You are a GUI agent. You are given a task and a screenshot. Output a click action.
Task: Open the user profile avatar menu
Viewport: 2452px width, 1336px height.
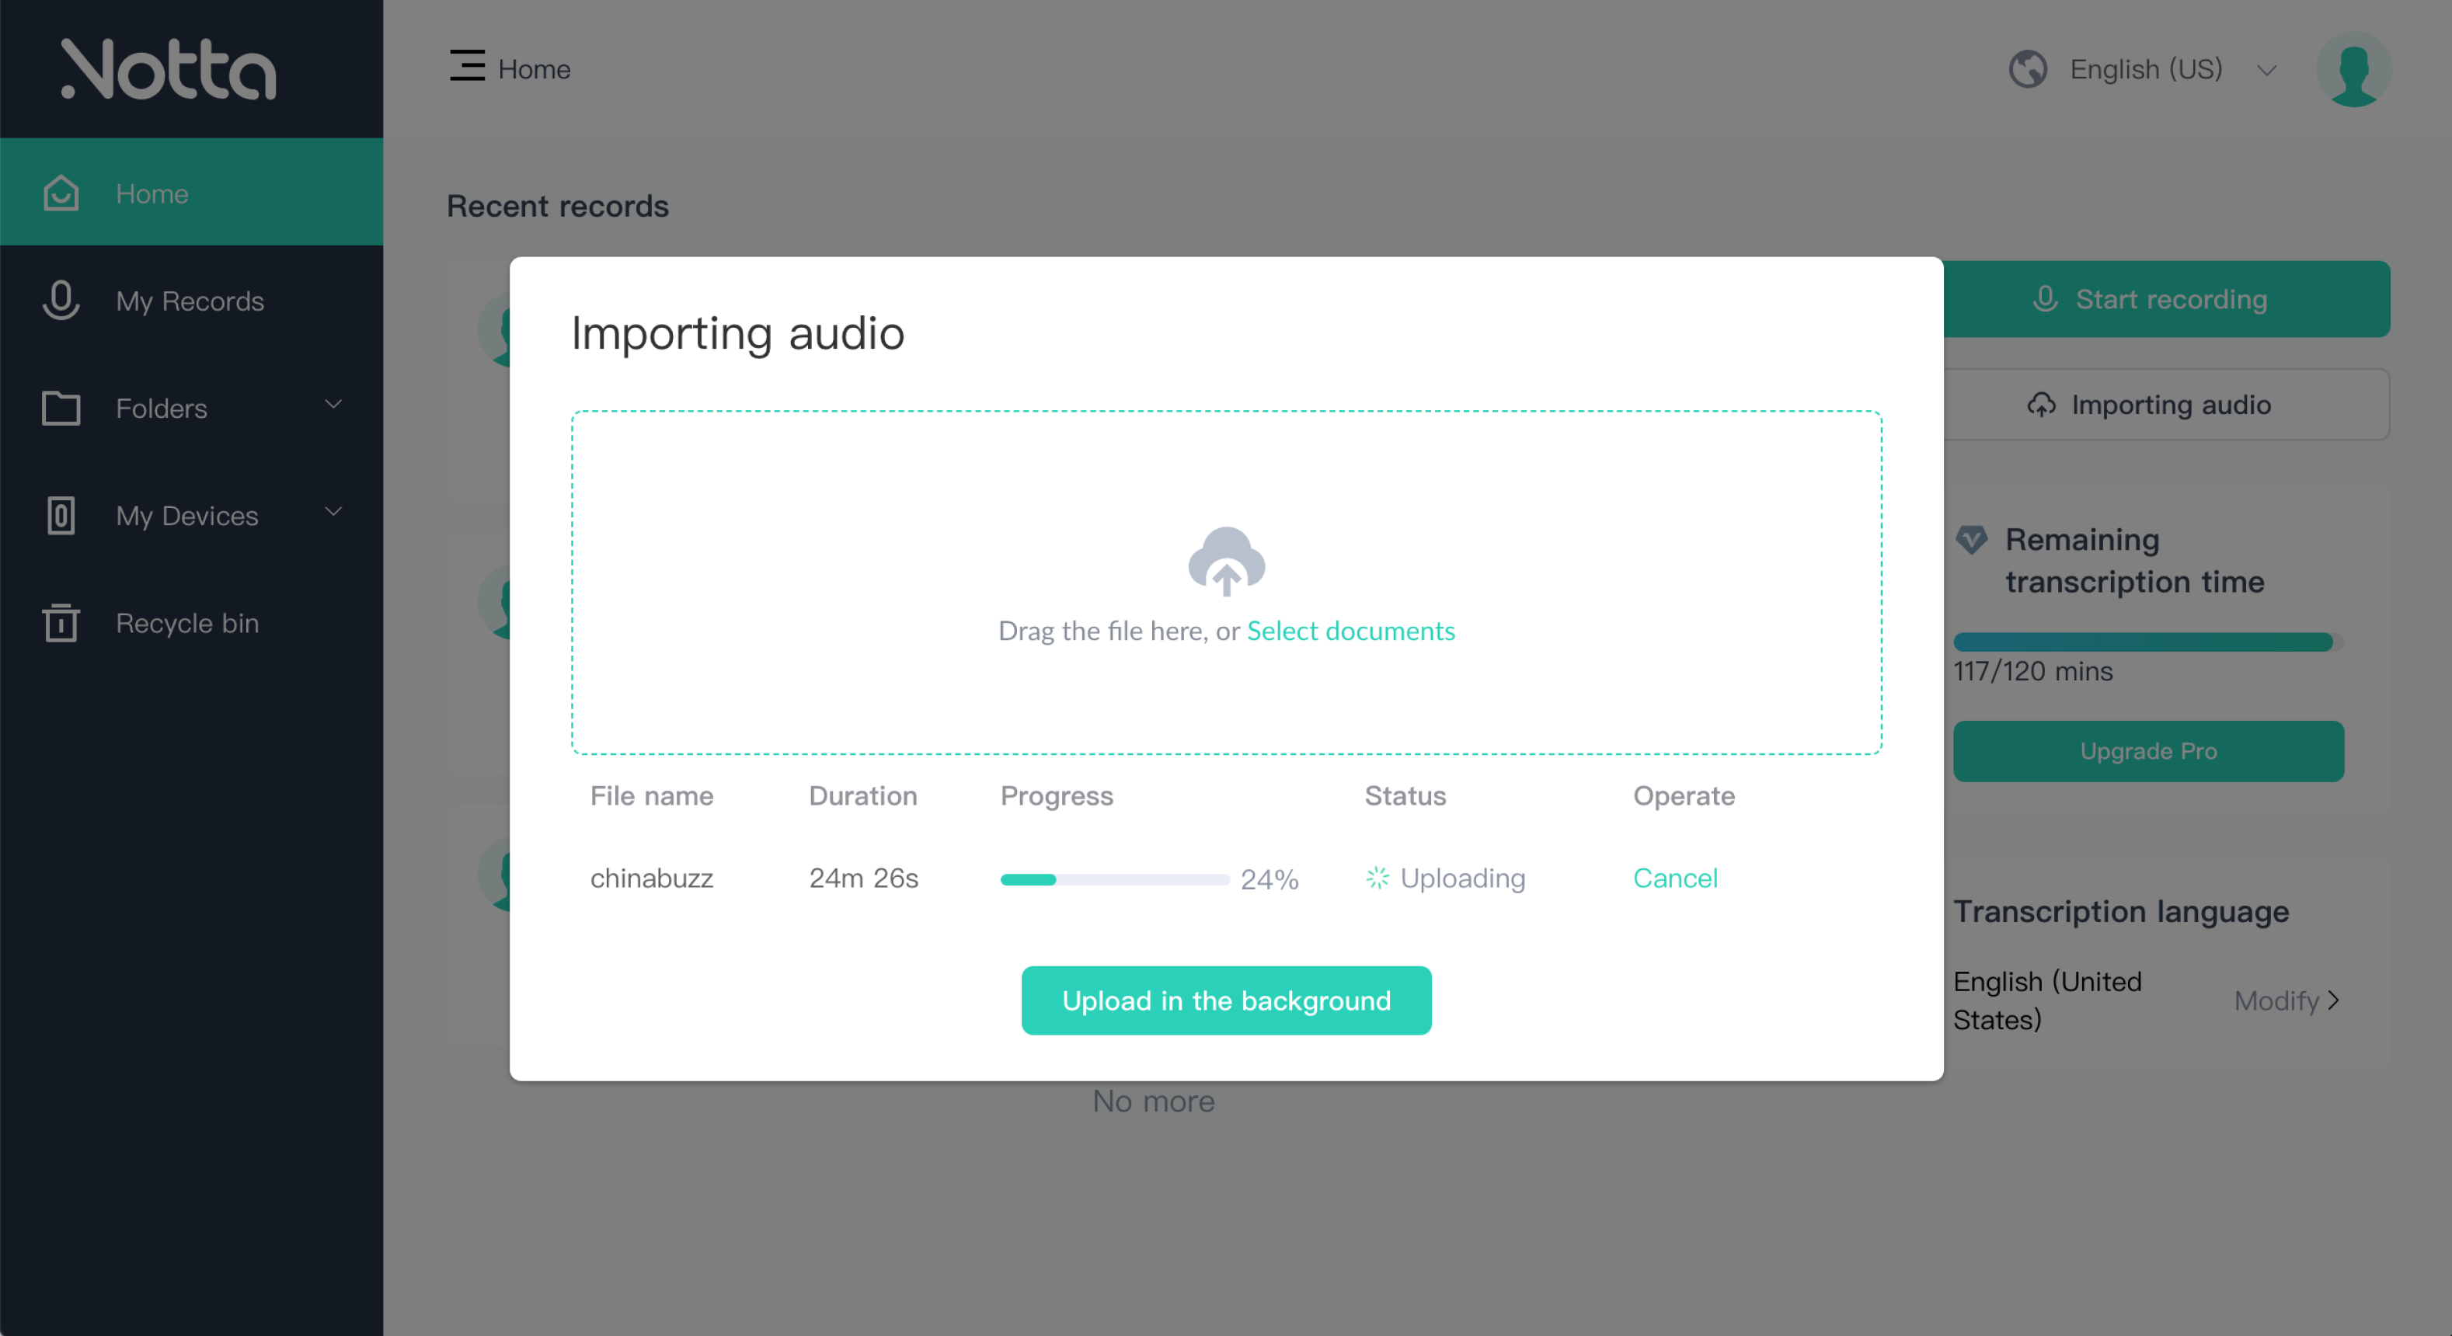[2354, 68]
